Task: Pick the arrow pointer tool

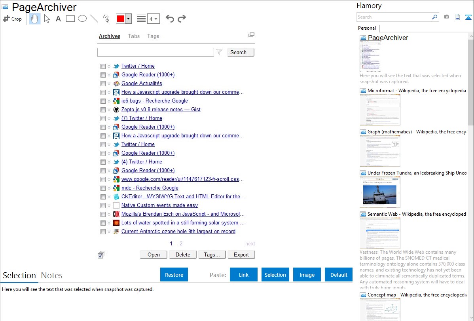Action: click(47, 19)
